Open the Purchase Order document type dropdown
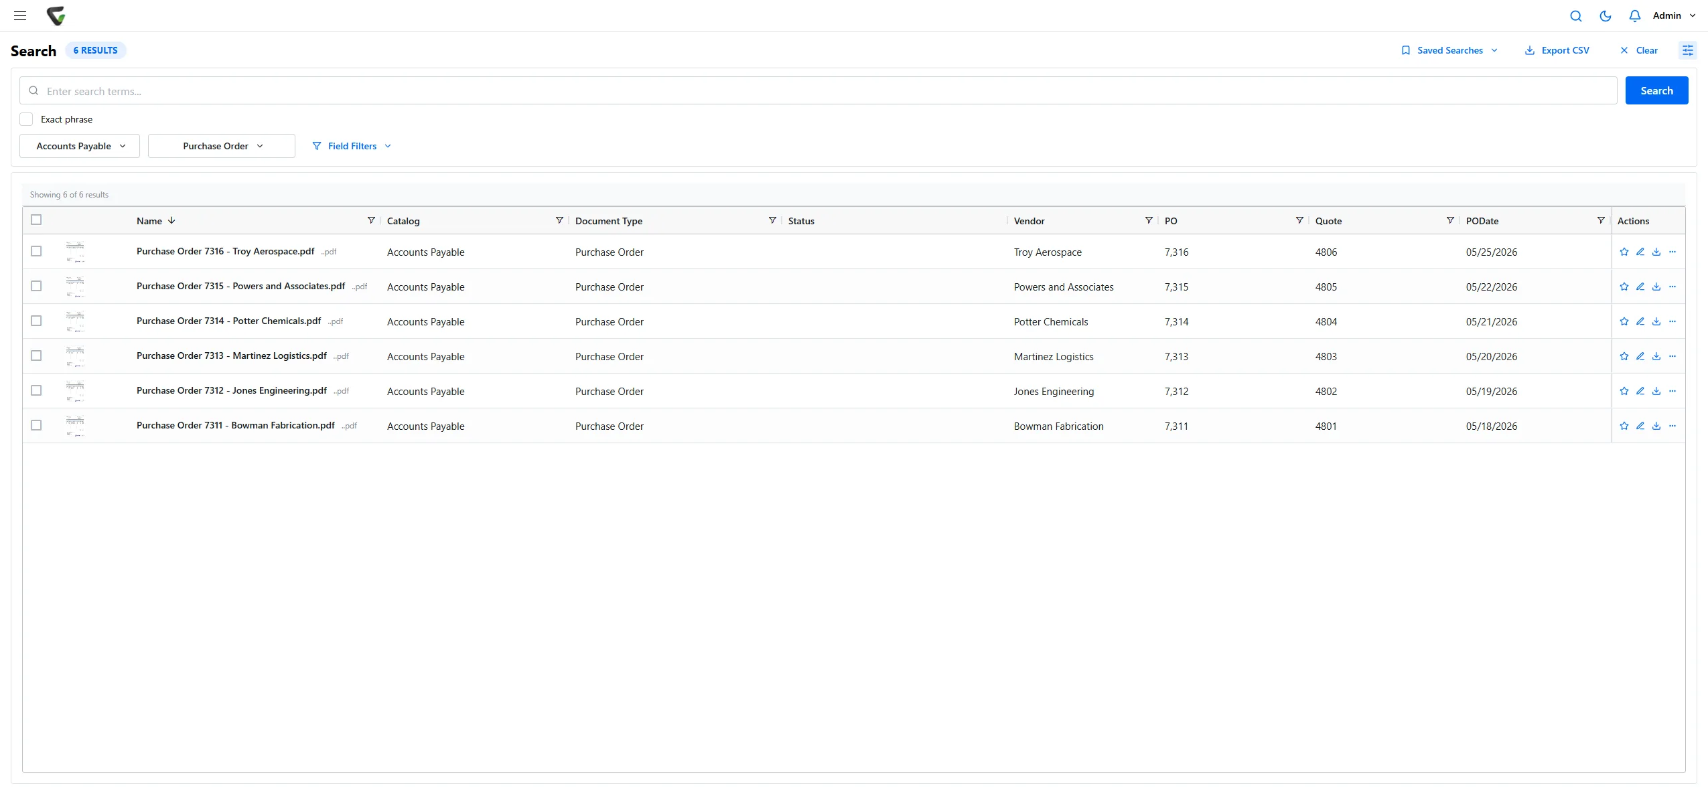 222,146
